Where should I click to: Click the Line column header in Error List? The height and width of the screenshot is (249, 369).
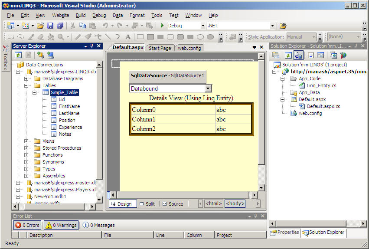169,235
